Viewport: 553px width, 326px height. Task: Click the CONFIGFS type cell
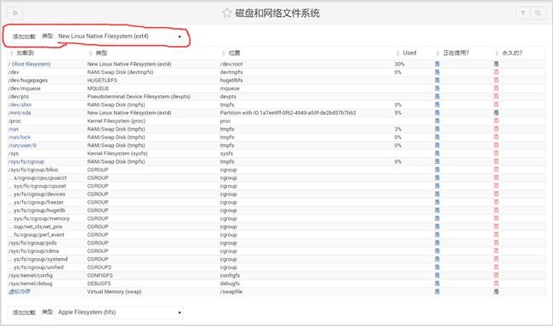click(x=100, y=275)
